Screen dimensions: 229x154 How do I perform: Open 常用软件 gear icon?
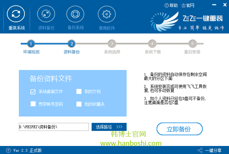(x=107, y=14)
